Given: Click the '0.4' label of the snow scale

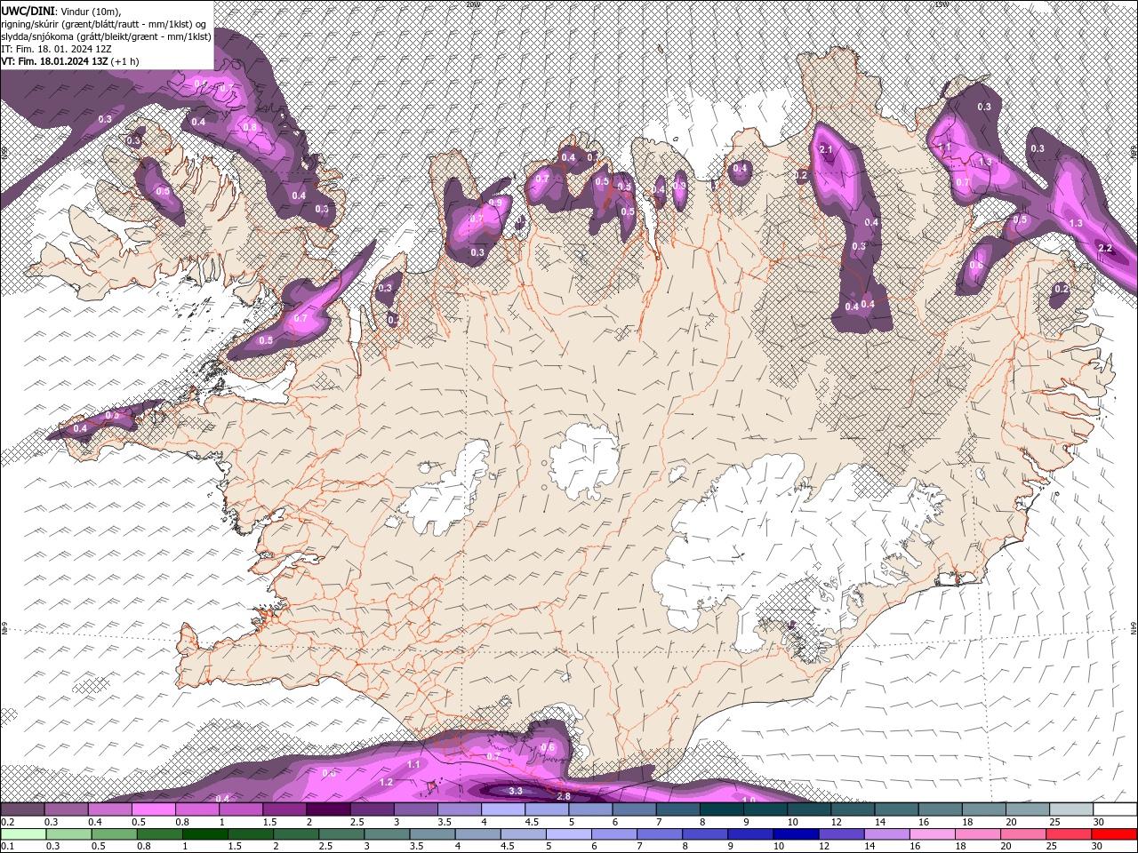Looking at the screenshot, I should tap(95, 822).
